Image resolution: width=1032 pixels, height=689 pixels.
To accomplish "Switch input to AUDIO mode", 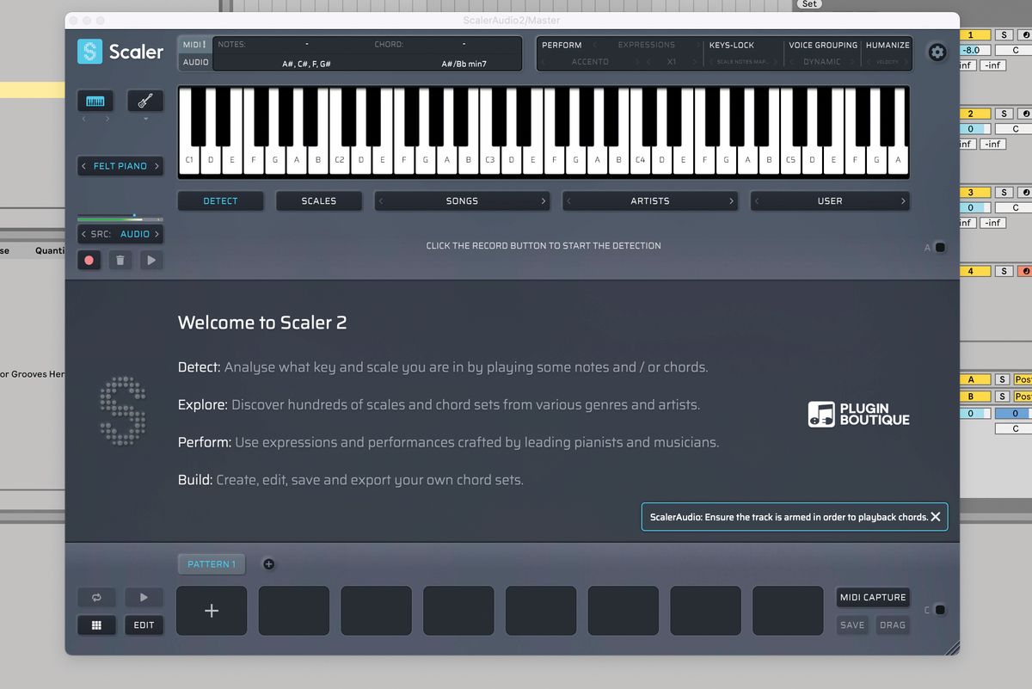I will 193,62.
